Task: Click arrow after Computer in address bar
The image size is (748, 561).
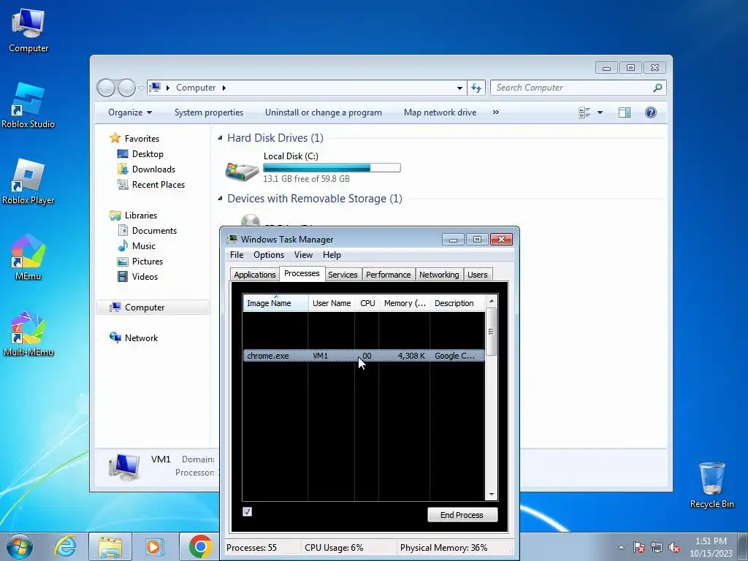Action: pyautogui.click(x=224, y=88)
